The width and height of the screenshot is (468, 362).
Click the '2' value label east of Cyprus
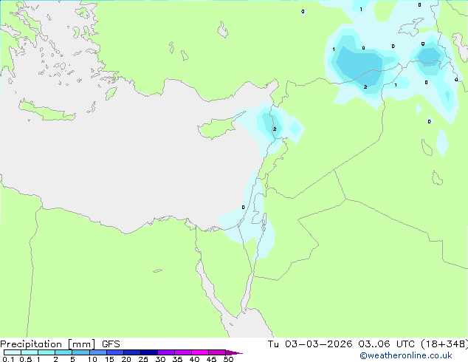click(275, 129)
